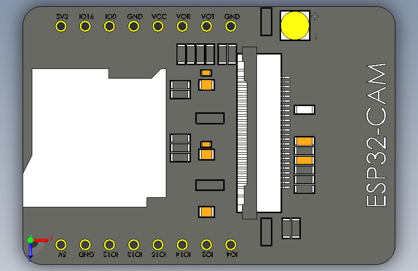Click the yellow flash LED circle

coord(295,26)
